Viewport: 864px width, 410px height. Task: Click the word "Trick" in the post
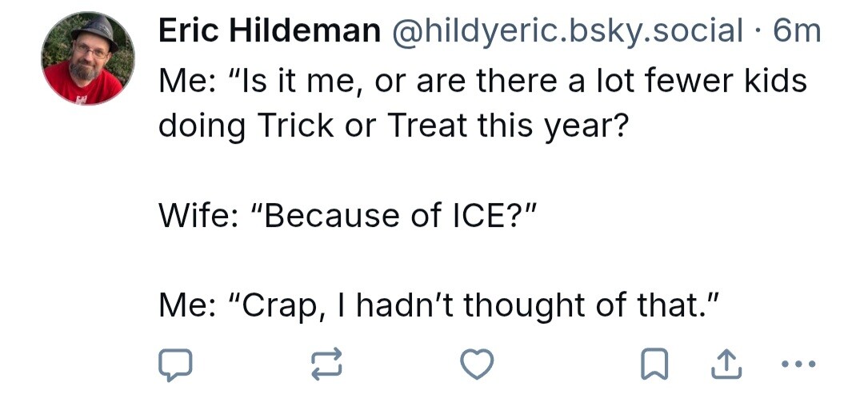pos(293,126)
